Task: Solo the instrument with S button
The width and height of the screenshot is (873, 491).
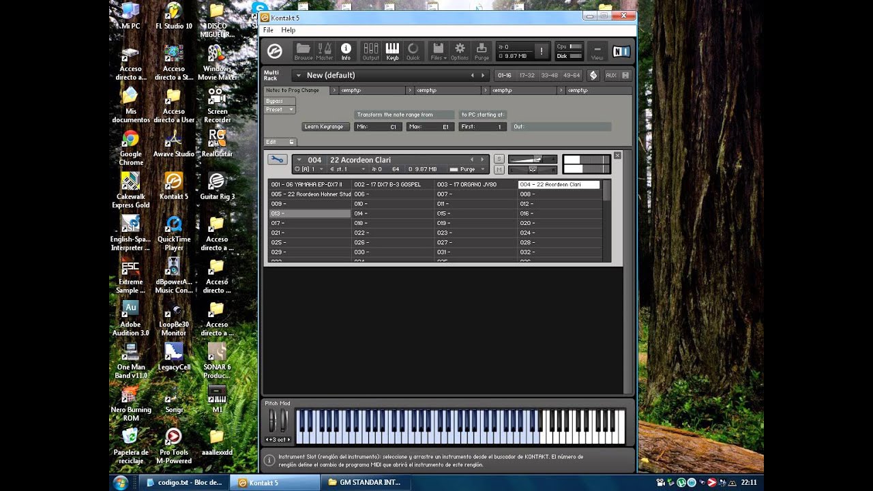Action: pos(499,159)
